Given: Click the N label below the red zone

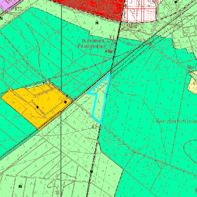Looking at the screenshot, I should [x=97, y=23].
